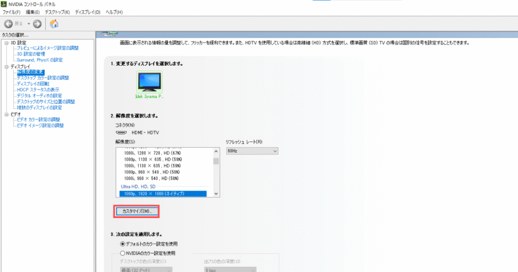The width and height of the screenshot is (518, 272).
Task: Select the Iidek Iiyama monitor thumbnail
Action: click(149, 82)
